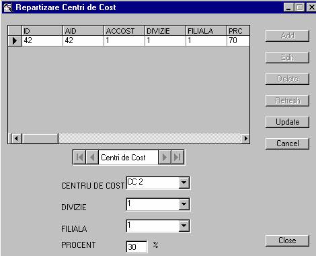
Task: Click the PRC column header
Action: pos(238,30)
